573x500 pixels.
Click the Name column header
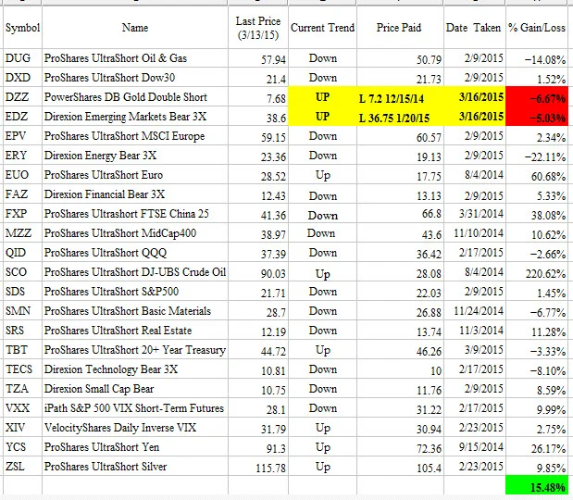(x=135, y=28)
